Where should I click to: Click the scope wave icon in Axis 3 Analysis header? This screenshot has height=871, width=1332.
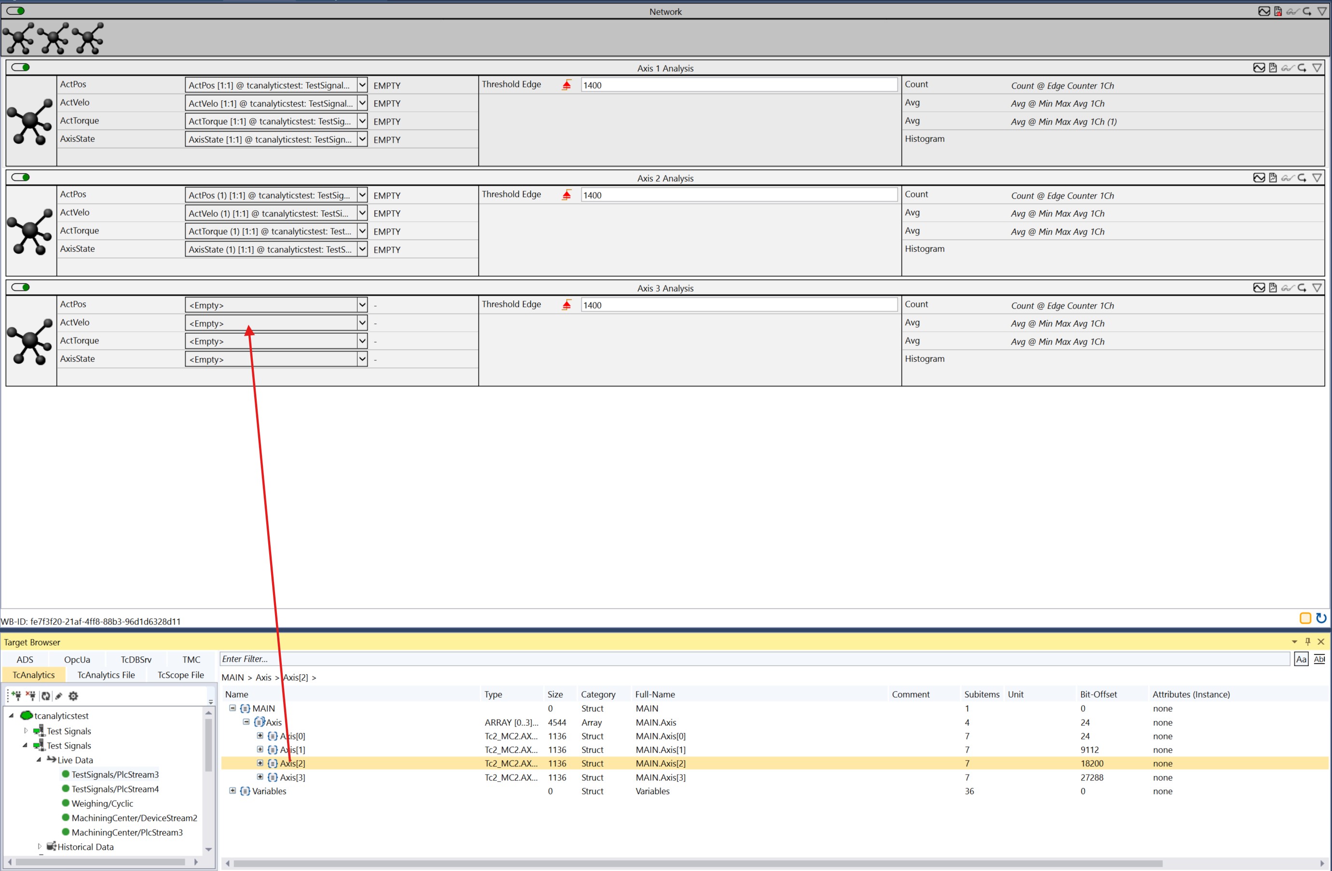point(1259,287)
